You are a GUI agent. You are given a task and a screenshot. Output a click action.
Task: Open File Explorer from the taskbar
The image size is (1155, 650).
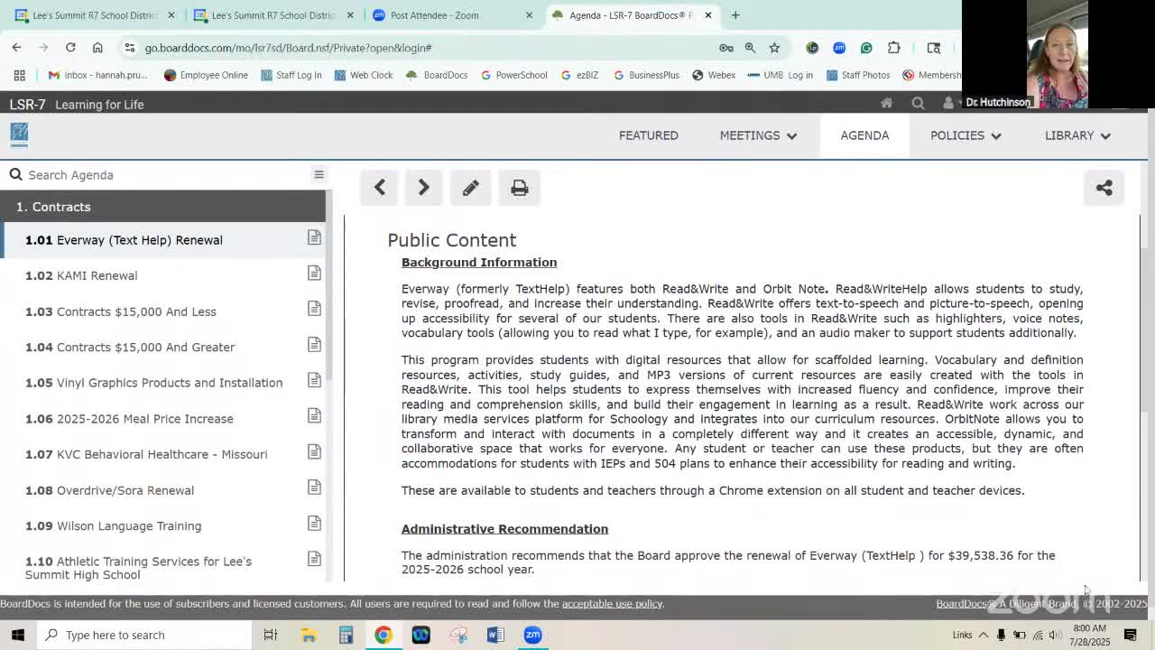(309, 635)
